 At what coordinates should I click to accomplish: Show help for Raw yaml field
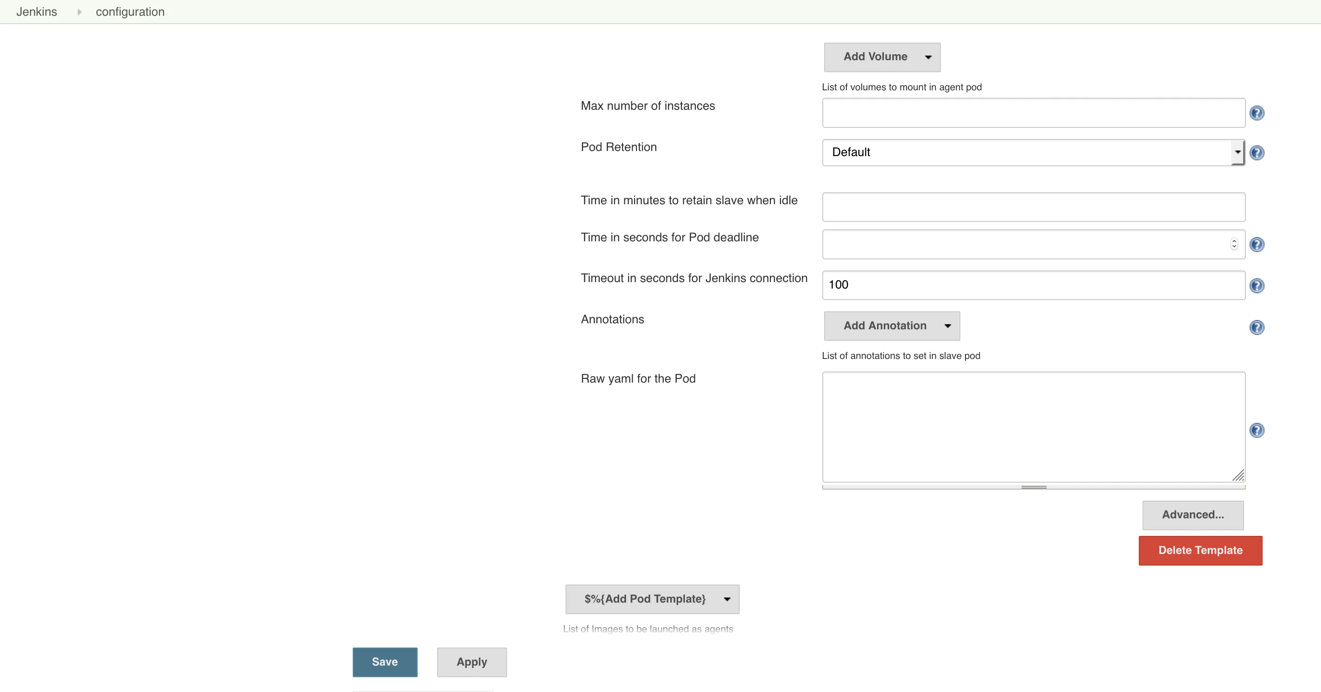[x=1257, y=430]
